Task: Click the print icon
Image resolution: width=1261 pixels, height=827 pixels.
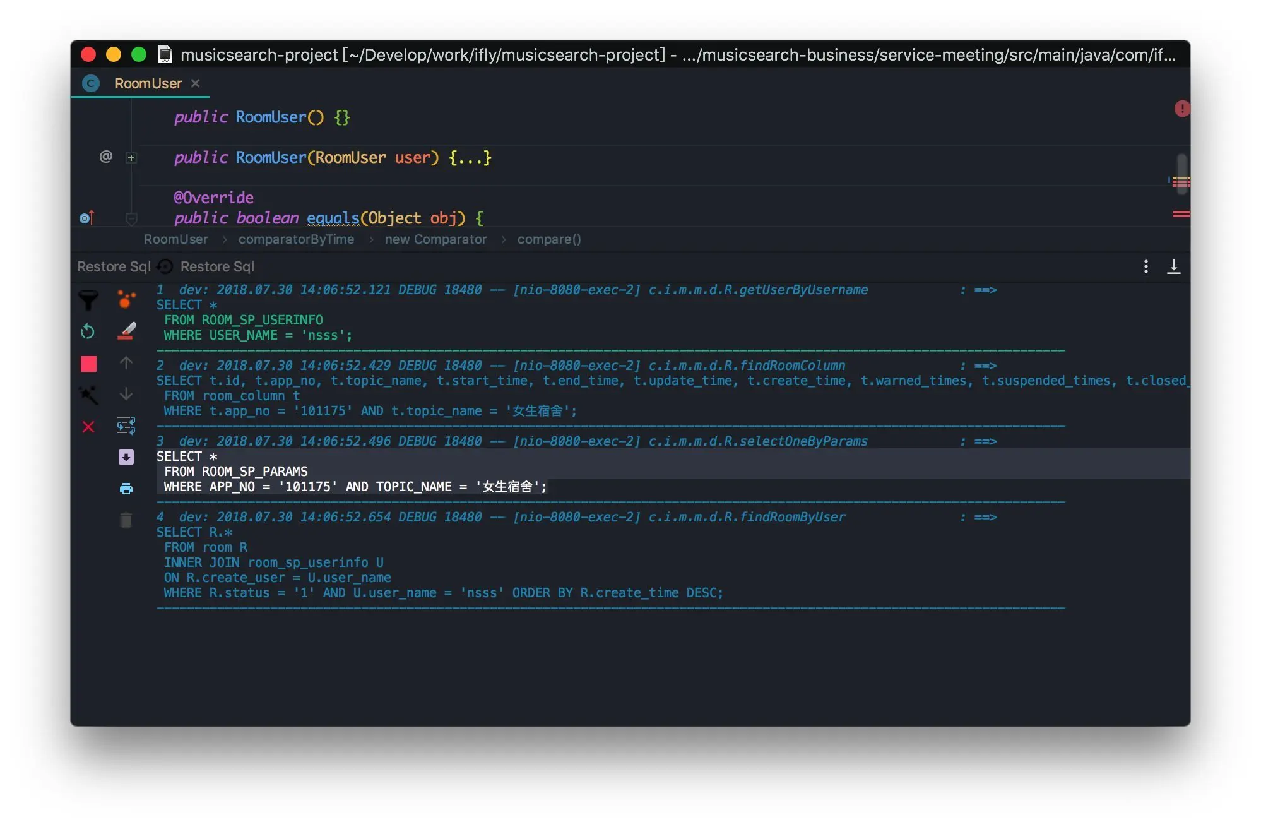Action: [x=126, y=489]
